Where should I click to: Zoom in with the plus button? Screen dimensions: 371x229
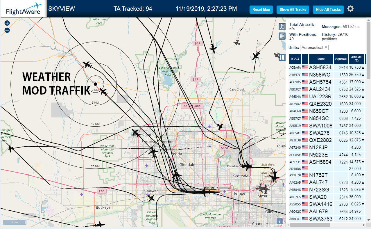coord(7,23)
